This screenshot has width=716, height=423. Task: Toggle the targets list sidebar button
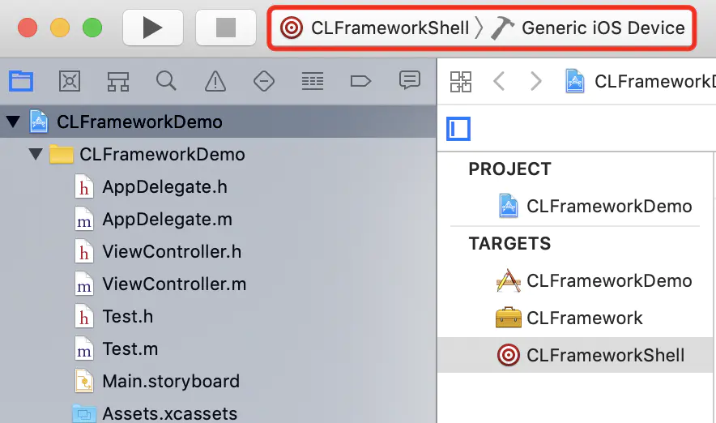click(458, 129)
